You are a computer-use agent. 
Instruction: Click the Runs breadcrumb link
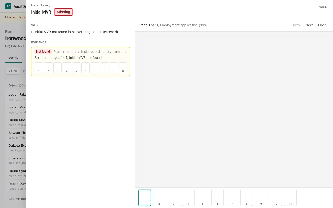pyautogui.click(x=9, y=32)
